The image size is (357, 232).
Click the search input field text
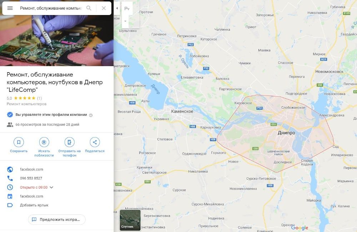pos(51,8)
